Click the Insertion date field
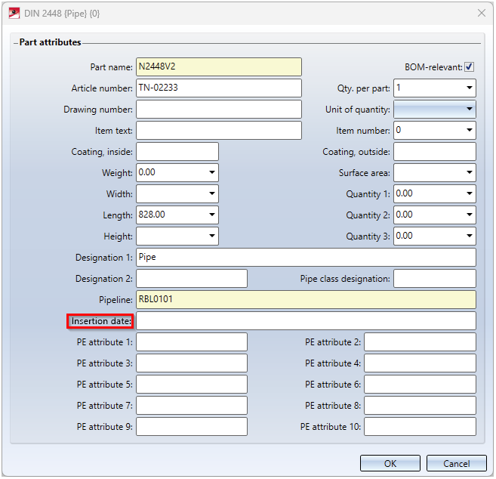496x479 pixels. (x=306, y=320)
